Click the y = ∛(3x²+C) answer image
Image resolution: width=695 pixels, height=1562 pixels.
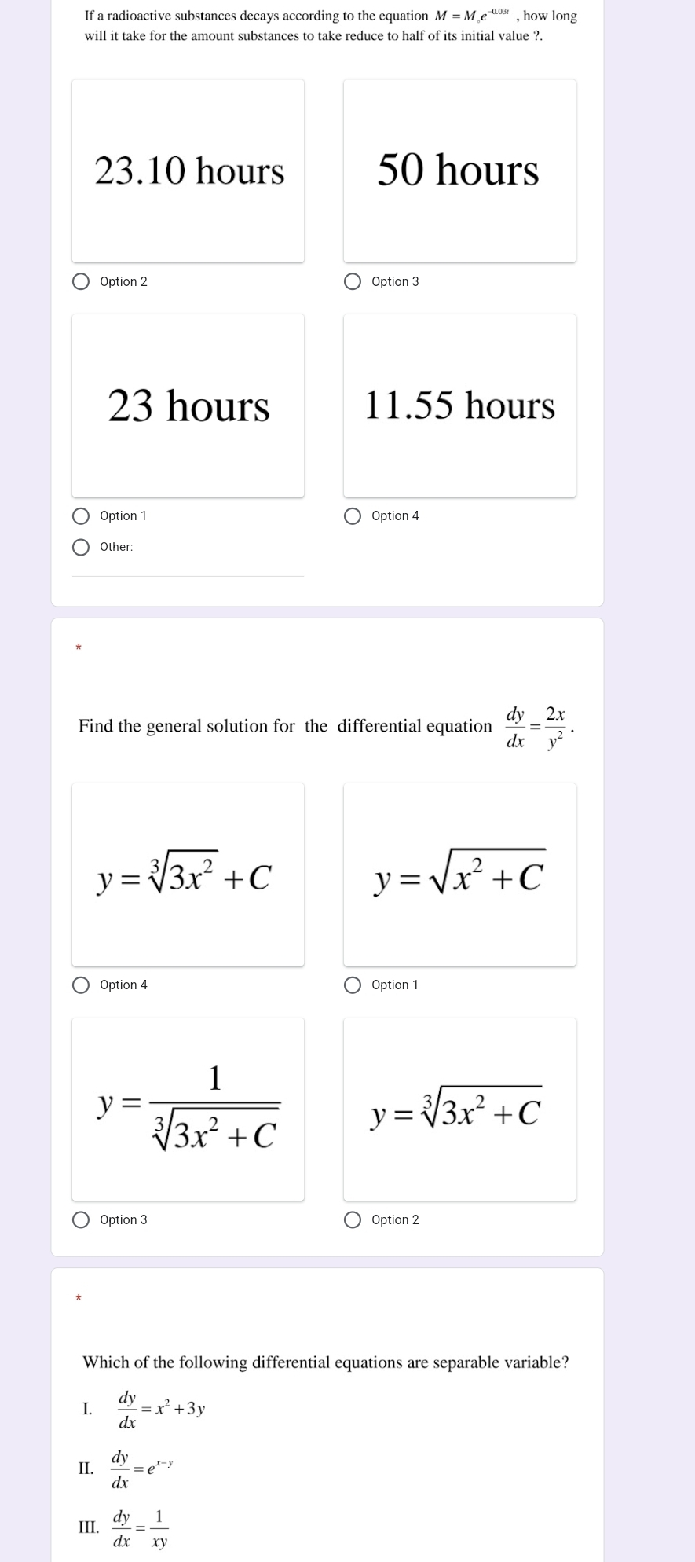tap(459, 1109)
